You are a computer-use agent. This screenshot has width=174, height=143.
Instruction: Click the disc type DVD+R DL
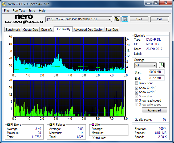point(153,40)
